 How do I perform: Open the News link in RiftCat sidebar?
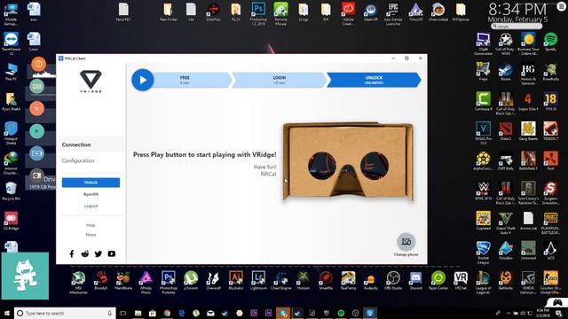(91, 234)
